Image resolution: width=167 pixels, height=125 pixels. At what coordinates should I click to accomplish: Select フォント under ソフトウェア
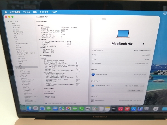[x=26, y=92]
